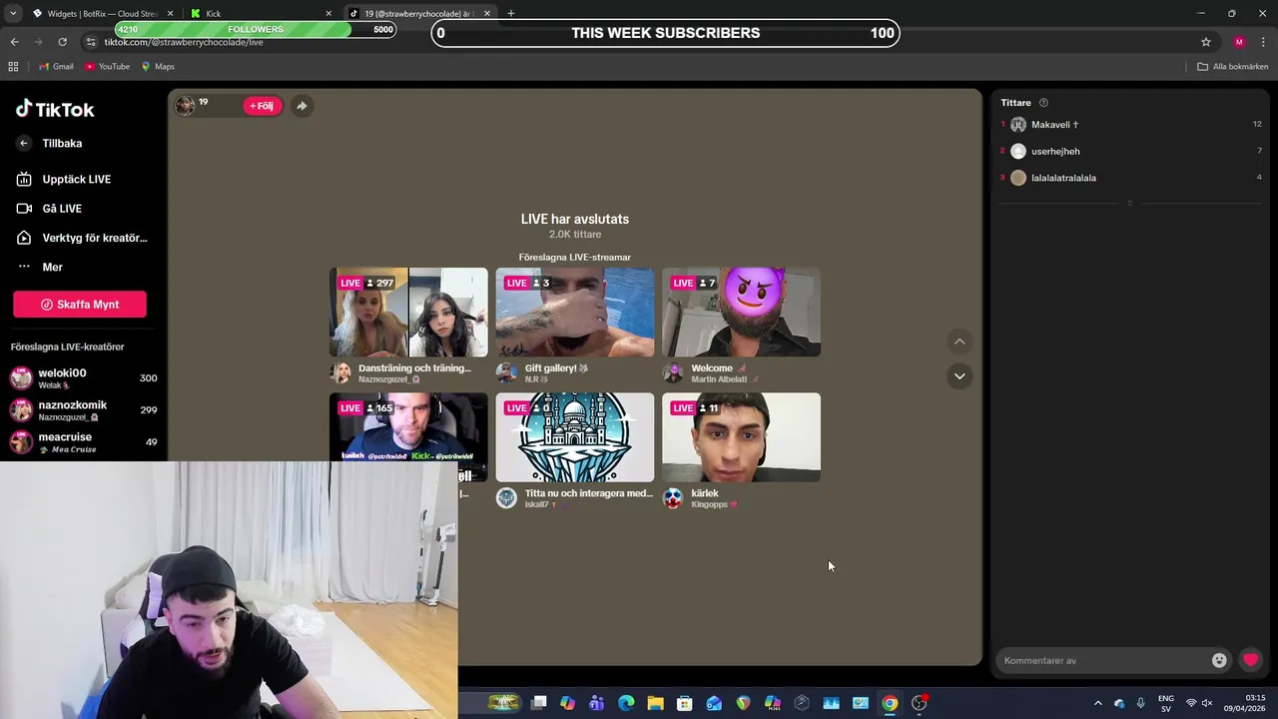
Task: Click the muted volume icon in tray
Action: pyautogui.click(x=1207, y=703)
